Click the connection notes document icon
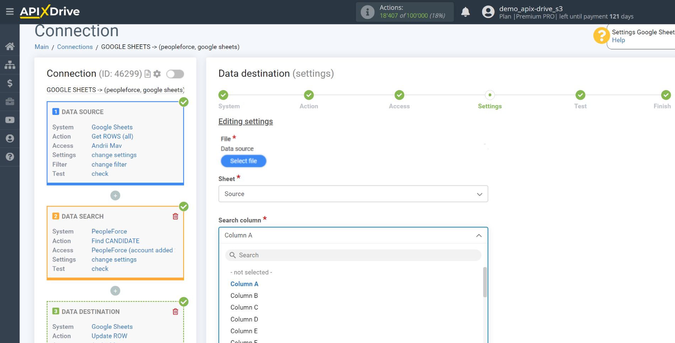The image size is (675, 343). (x=147, y=74)
